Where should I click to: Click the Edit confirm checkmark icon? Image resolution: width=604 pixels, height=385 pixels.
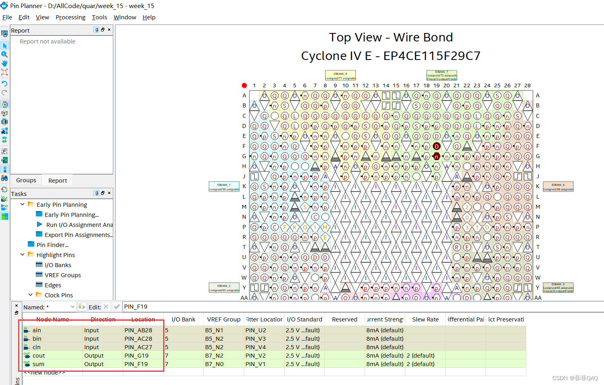click(x=117, y=307)
